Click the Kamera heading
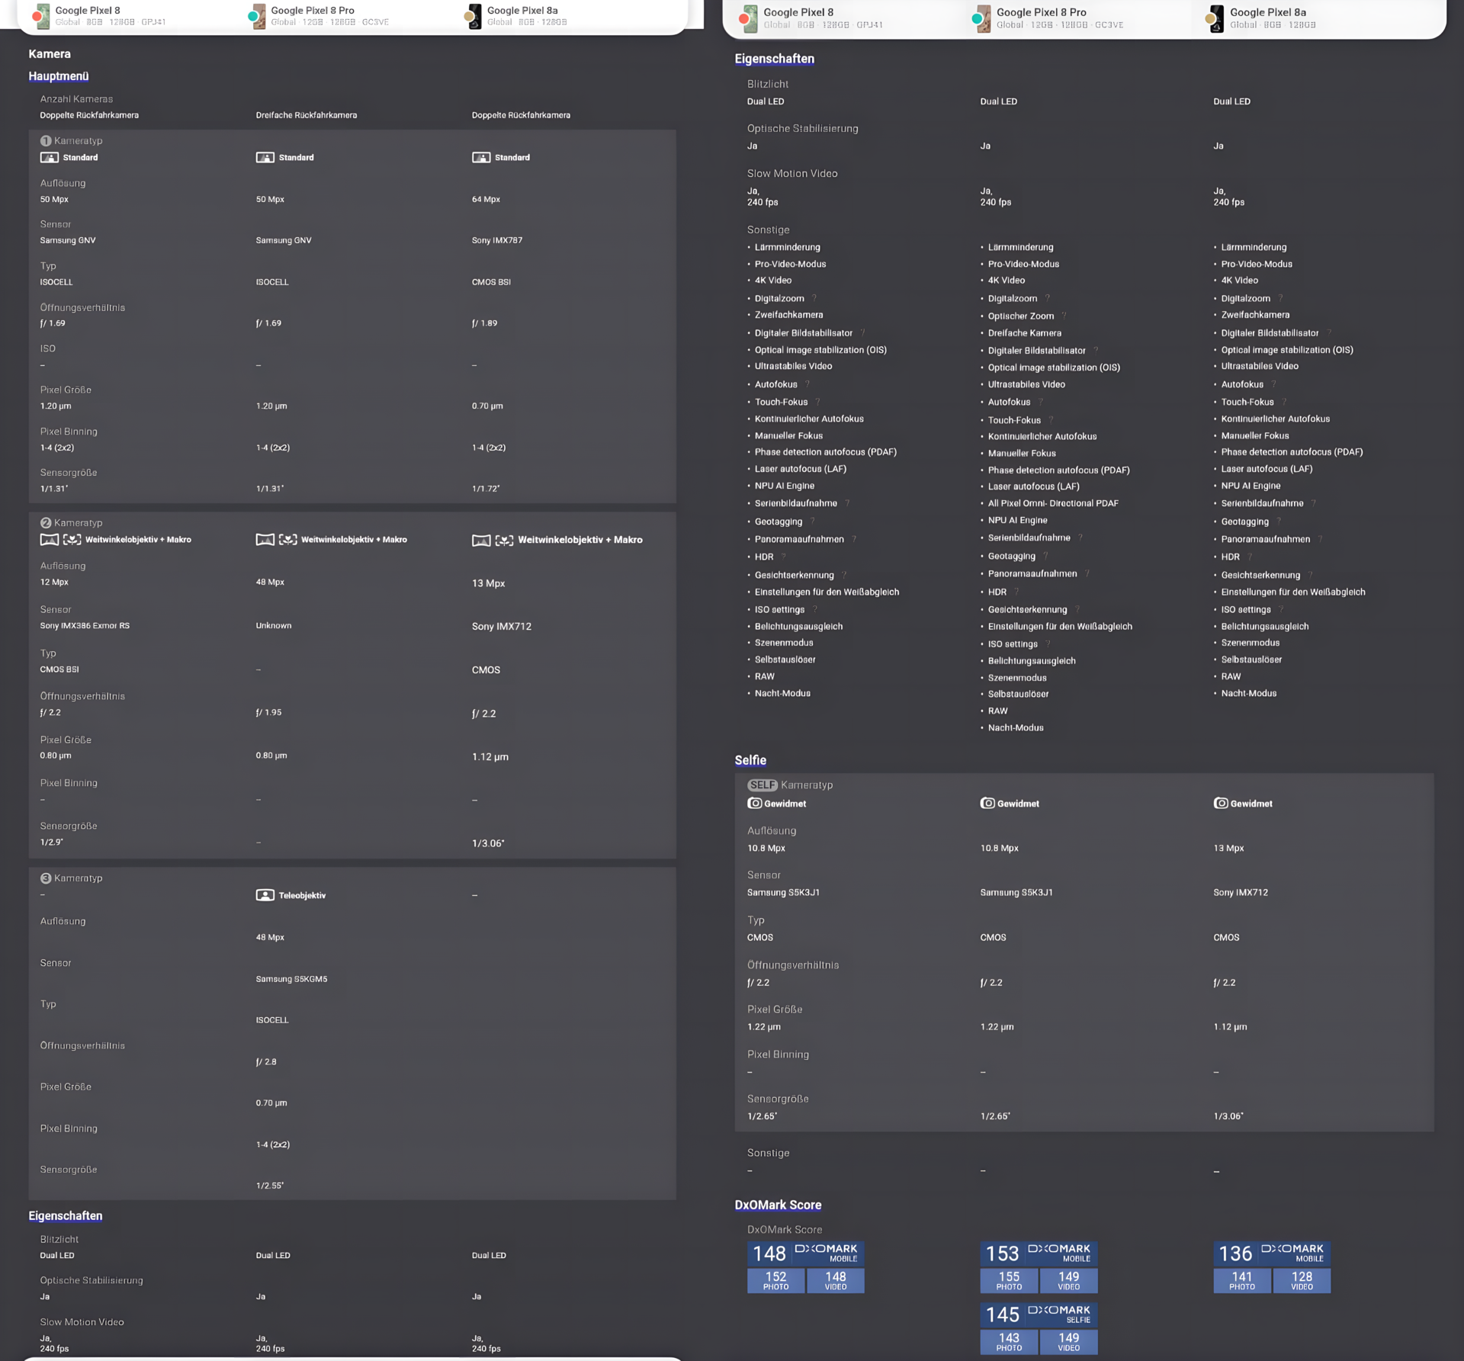Viewport: 1464px width, 1361px height. [50, 54]
